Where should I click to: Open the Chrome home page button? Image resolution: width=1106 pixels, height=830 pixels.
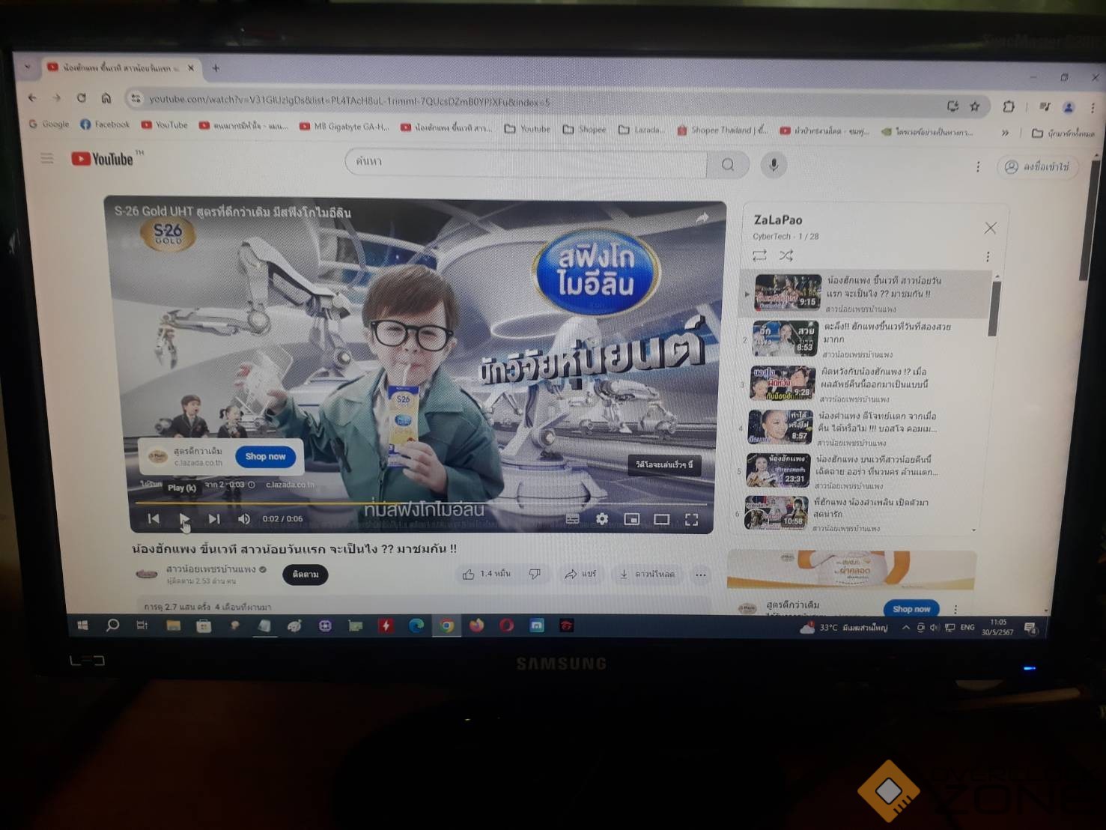(106, 97)
